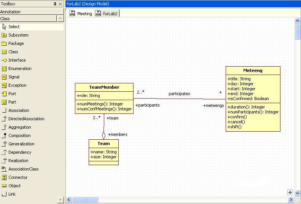Click the canvas horizontal scroll right arrow
301x204 pixels.
coord(291,200)
